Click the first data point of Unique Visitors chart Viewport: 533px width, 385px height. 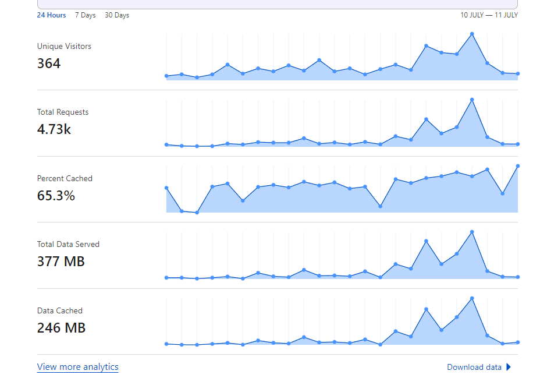tap(166, 76)
